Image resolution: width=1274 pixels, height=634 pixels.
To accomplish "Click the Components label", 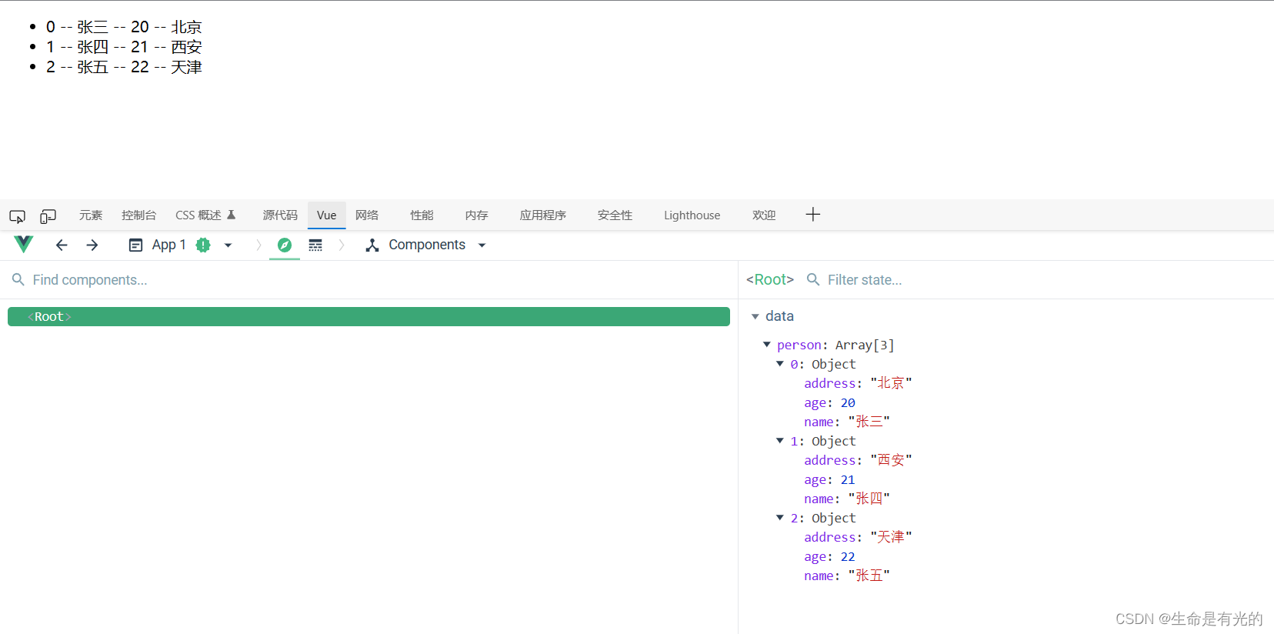I will click(x=427, y=245).
